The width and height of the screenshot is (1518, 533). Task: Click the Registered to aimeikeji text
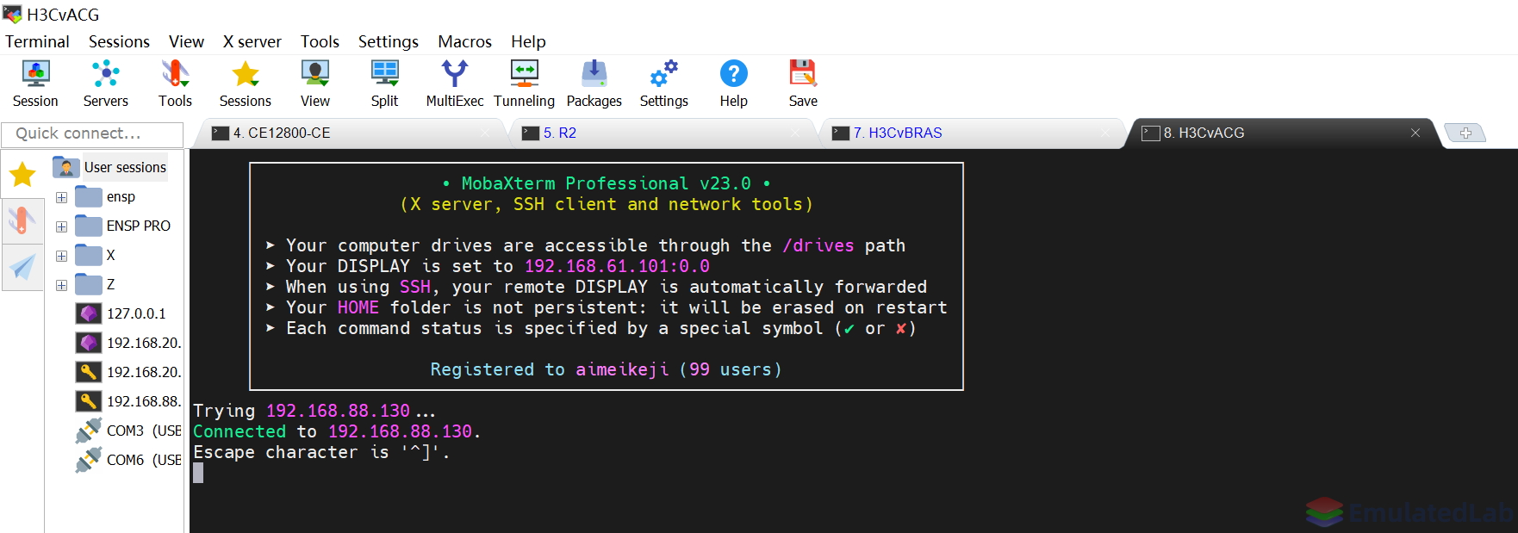pos(550,369)
